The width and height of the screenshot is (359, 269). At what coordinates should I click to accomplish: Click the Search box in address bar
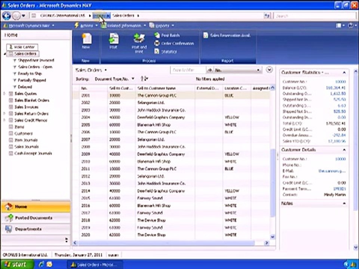pos(314,16)
